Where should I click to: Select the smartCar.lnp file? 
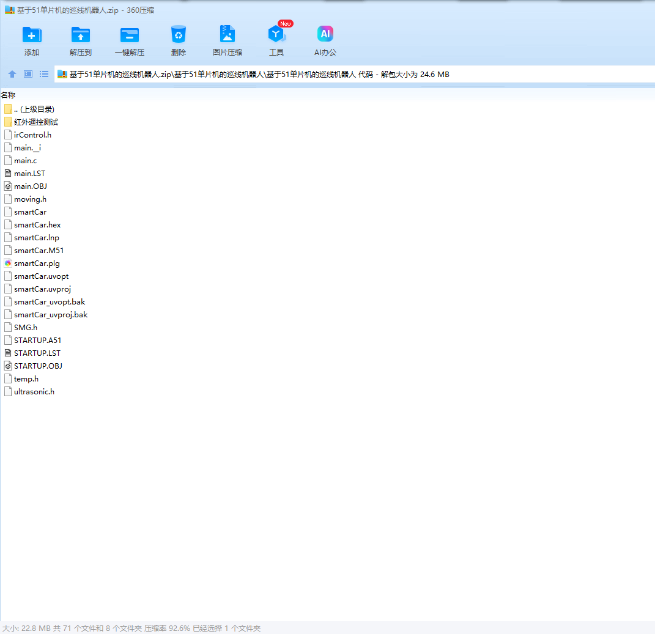pyautogui.click(x=31, y=238)
